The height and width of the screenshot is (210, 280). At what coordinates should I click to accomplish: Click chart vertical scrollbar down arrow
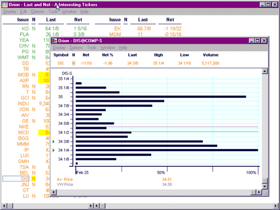(x=265, y=186)
